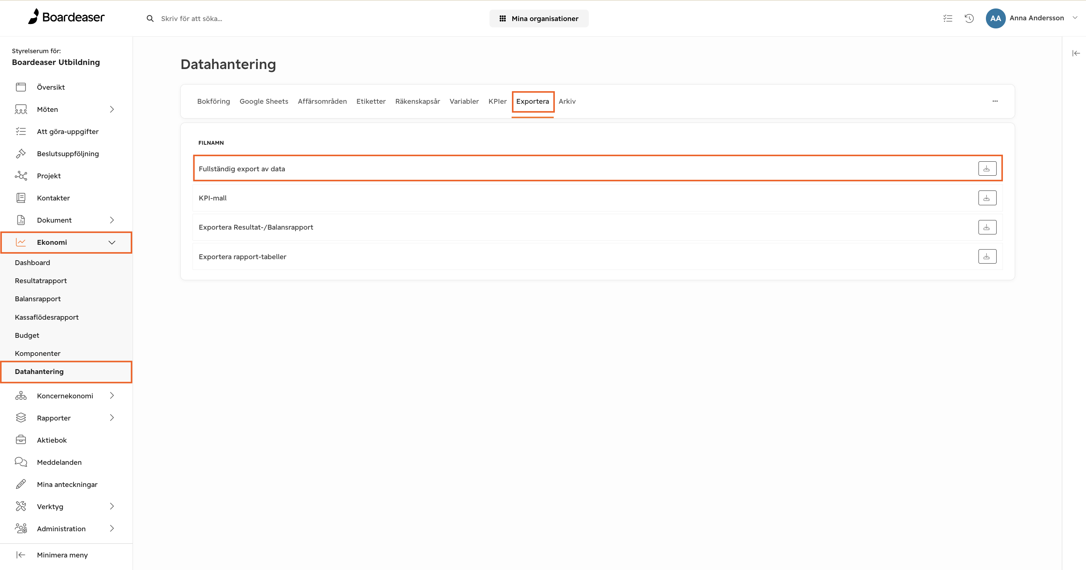Click the FILNAMN column header
Image resolution: width=1086 pixels, height=570 pixels.
211,143
